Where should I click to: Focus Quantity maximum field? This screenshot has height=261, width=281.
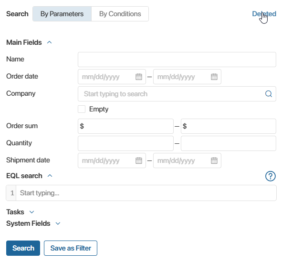[x=229, y=143]
